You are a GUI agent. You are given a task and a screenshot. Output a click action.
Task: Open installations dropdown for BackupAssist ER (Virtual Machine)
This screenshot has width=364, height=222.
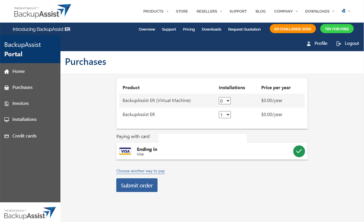click(225, 101)
